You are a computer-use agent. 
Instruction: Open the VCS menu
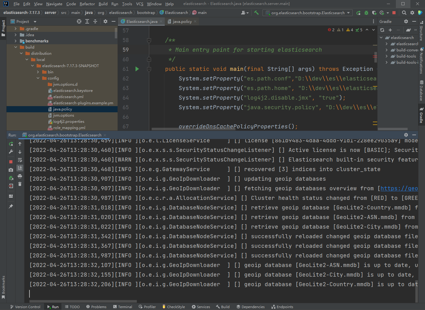(x=140, y=4)
